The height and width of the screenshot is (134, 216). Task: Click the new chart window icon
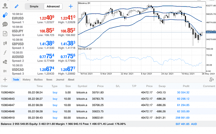pos(5,33)
